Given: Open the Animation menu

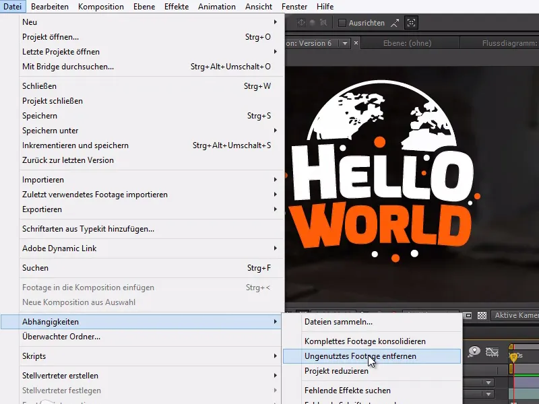Looking at the screenshot, I should (216, 7).
